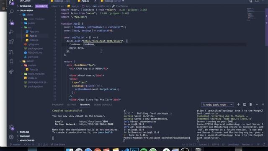Maximize the panel with the up chevron
The height and width of the screenshot is (151, 268).
[257, 104]
